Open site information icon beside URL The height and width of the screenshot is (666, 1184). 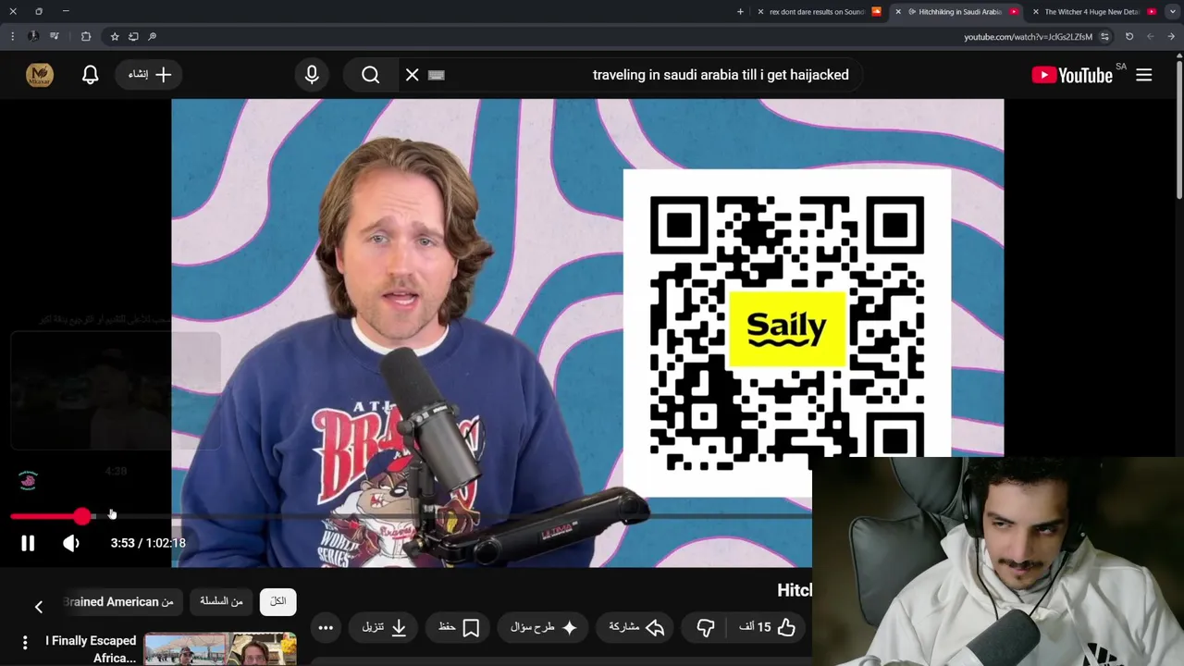[1104, 37]
